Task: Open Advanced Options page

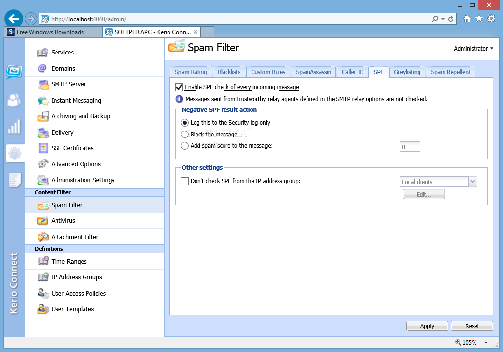Action: tap(94, 164)
